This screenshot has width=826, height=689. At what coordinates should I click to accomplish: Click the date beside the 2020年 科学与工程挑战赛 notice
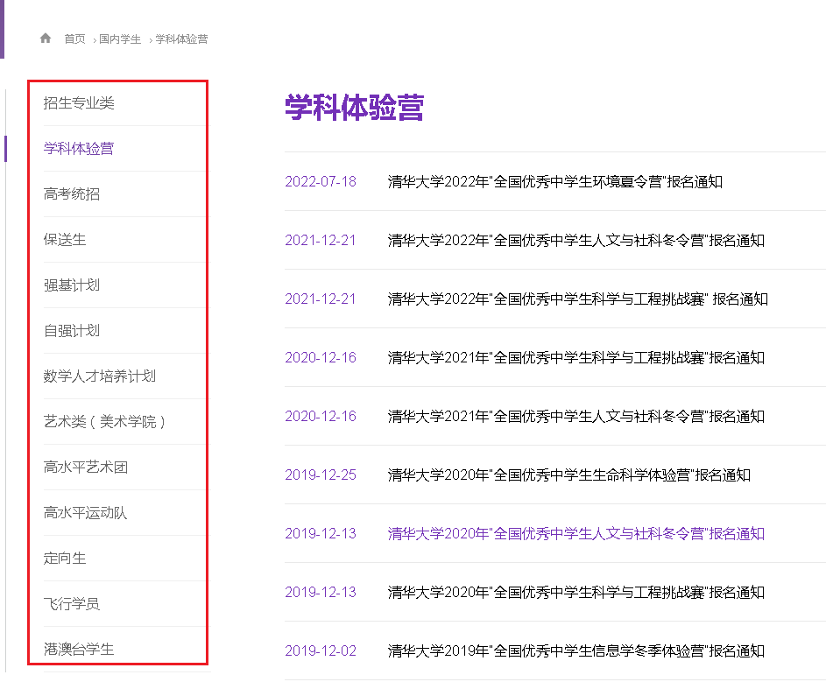(321, 593)
